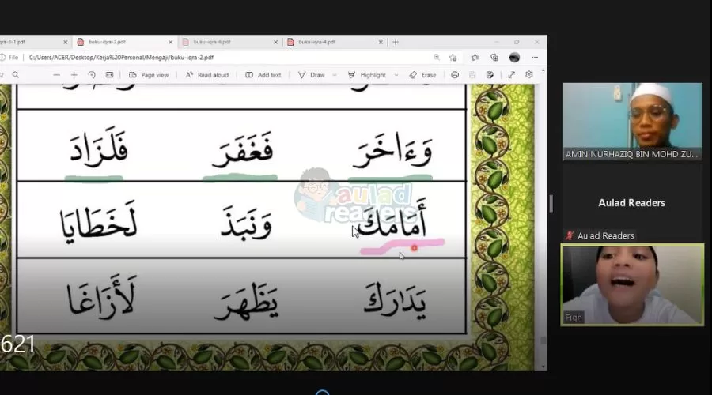
Task: Enter full screen mode in PDF toolbar
Action: [x=511, y=75]
